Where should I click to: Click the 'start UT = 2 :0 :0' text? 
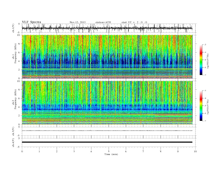tap(134, 22)
